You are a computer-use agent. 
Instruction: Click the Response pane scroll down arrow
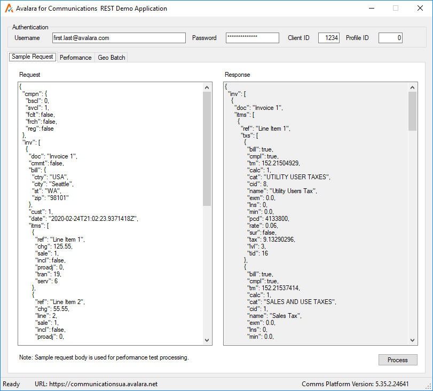tap(412, 340)
